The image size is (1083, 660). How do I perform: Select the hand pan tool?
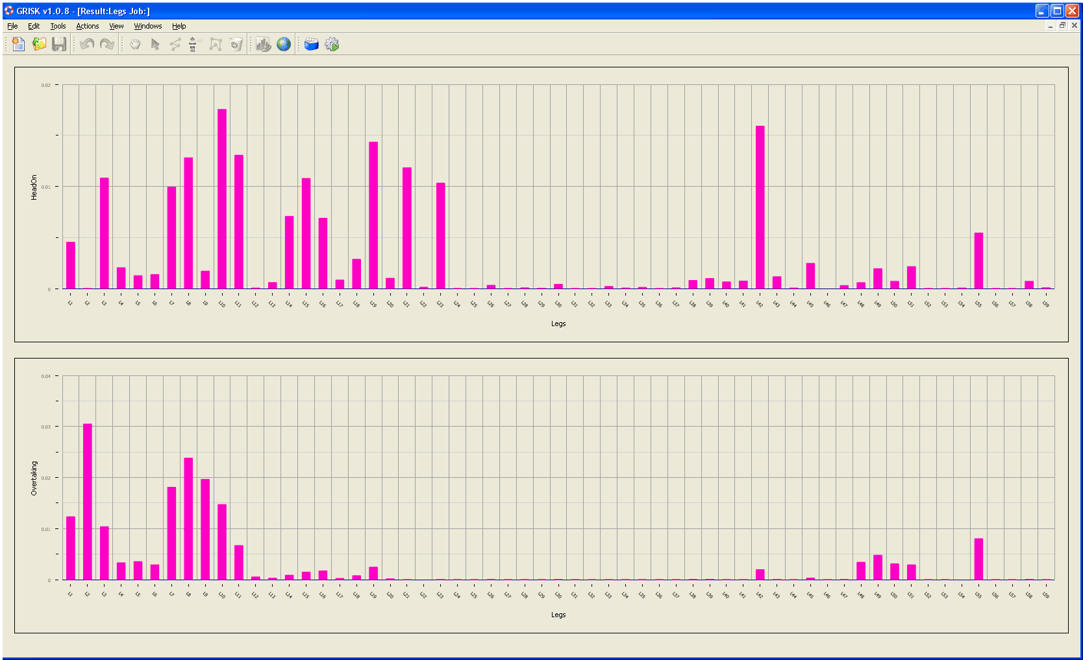coord(135,44)
